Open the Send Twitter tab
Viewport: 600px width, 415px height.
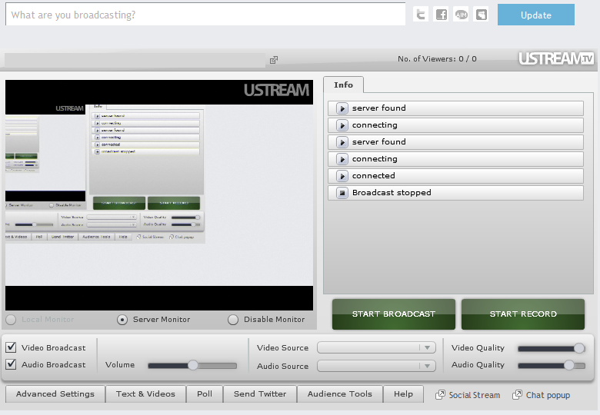pyautogui.click(x=260, y=394)
